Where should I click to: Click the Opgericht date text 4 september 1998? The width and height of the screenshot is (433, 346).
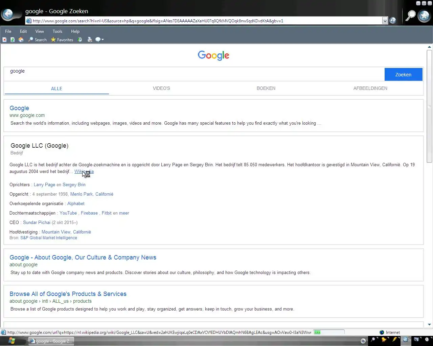click(50, 194)
